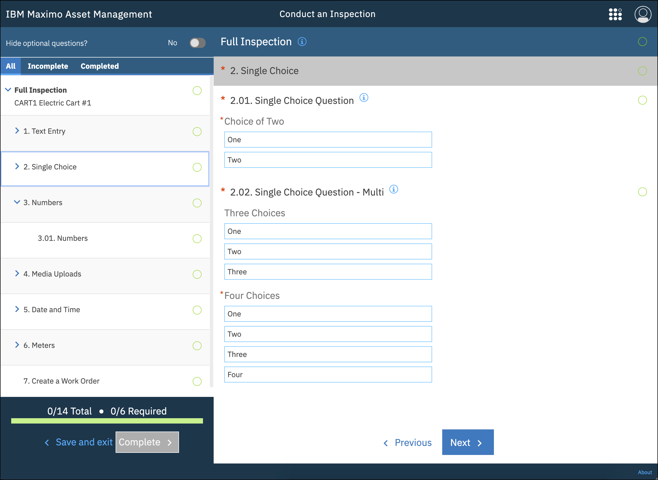This screenshot has height=480, width=658.
Task: Select "One" under Choice of Two
Action: coord(328,140)
